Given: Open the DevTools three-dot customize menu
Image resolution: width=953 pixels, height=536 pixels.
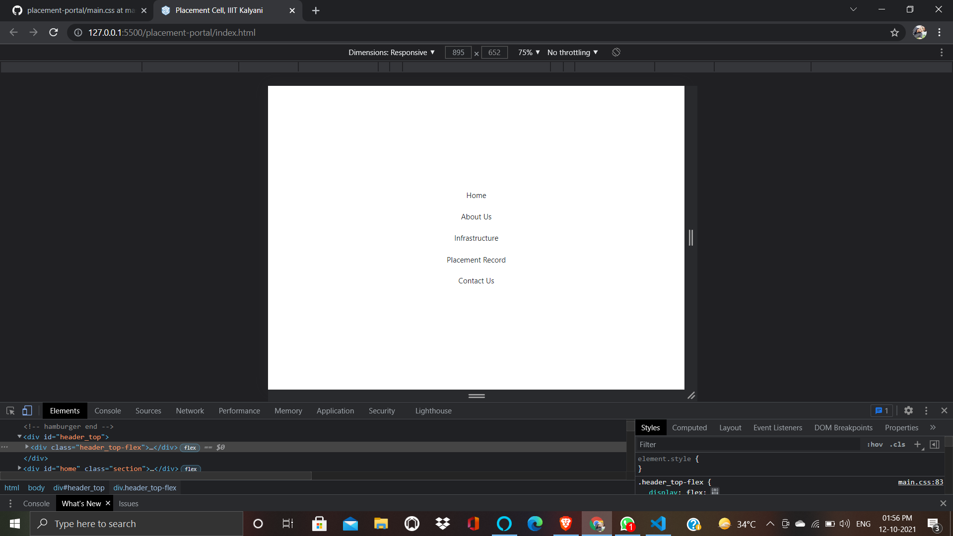Looking at the screenshot, I should pos(926,410).
